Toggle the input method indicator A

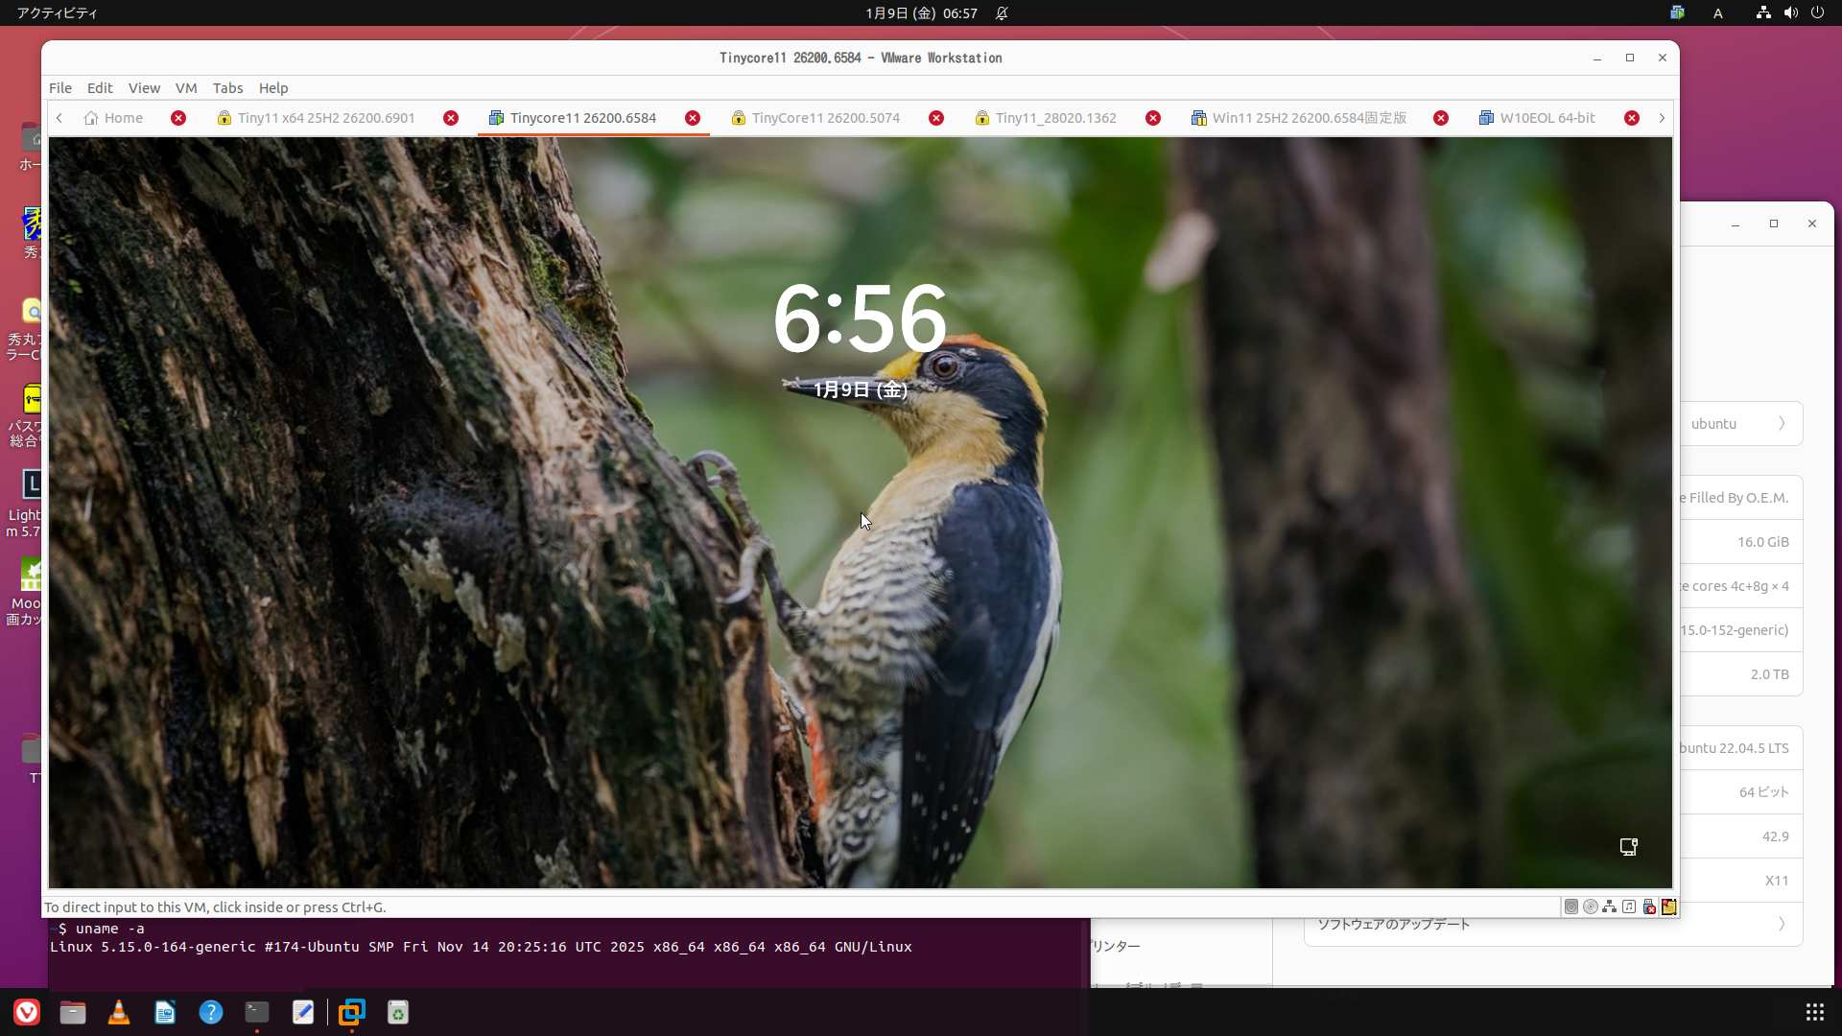pyautogui.click(x=1718, y=13)
